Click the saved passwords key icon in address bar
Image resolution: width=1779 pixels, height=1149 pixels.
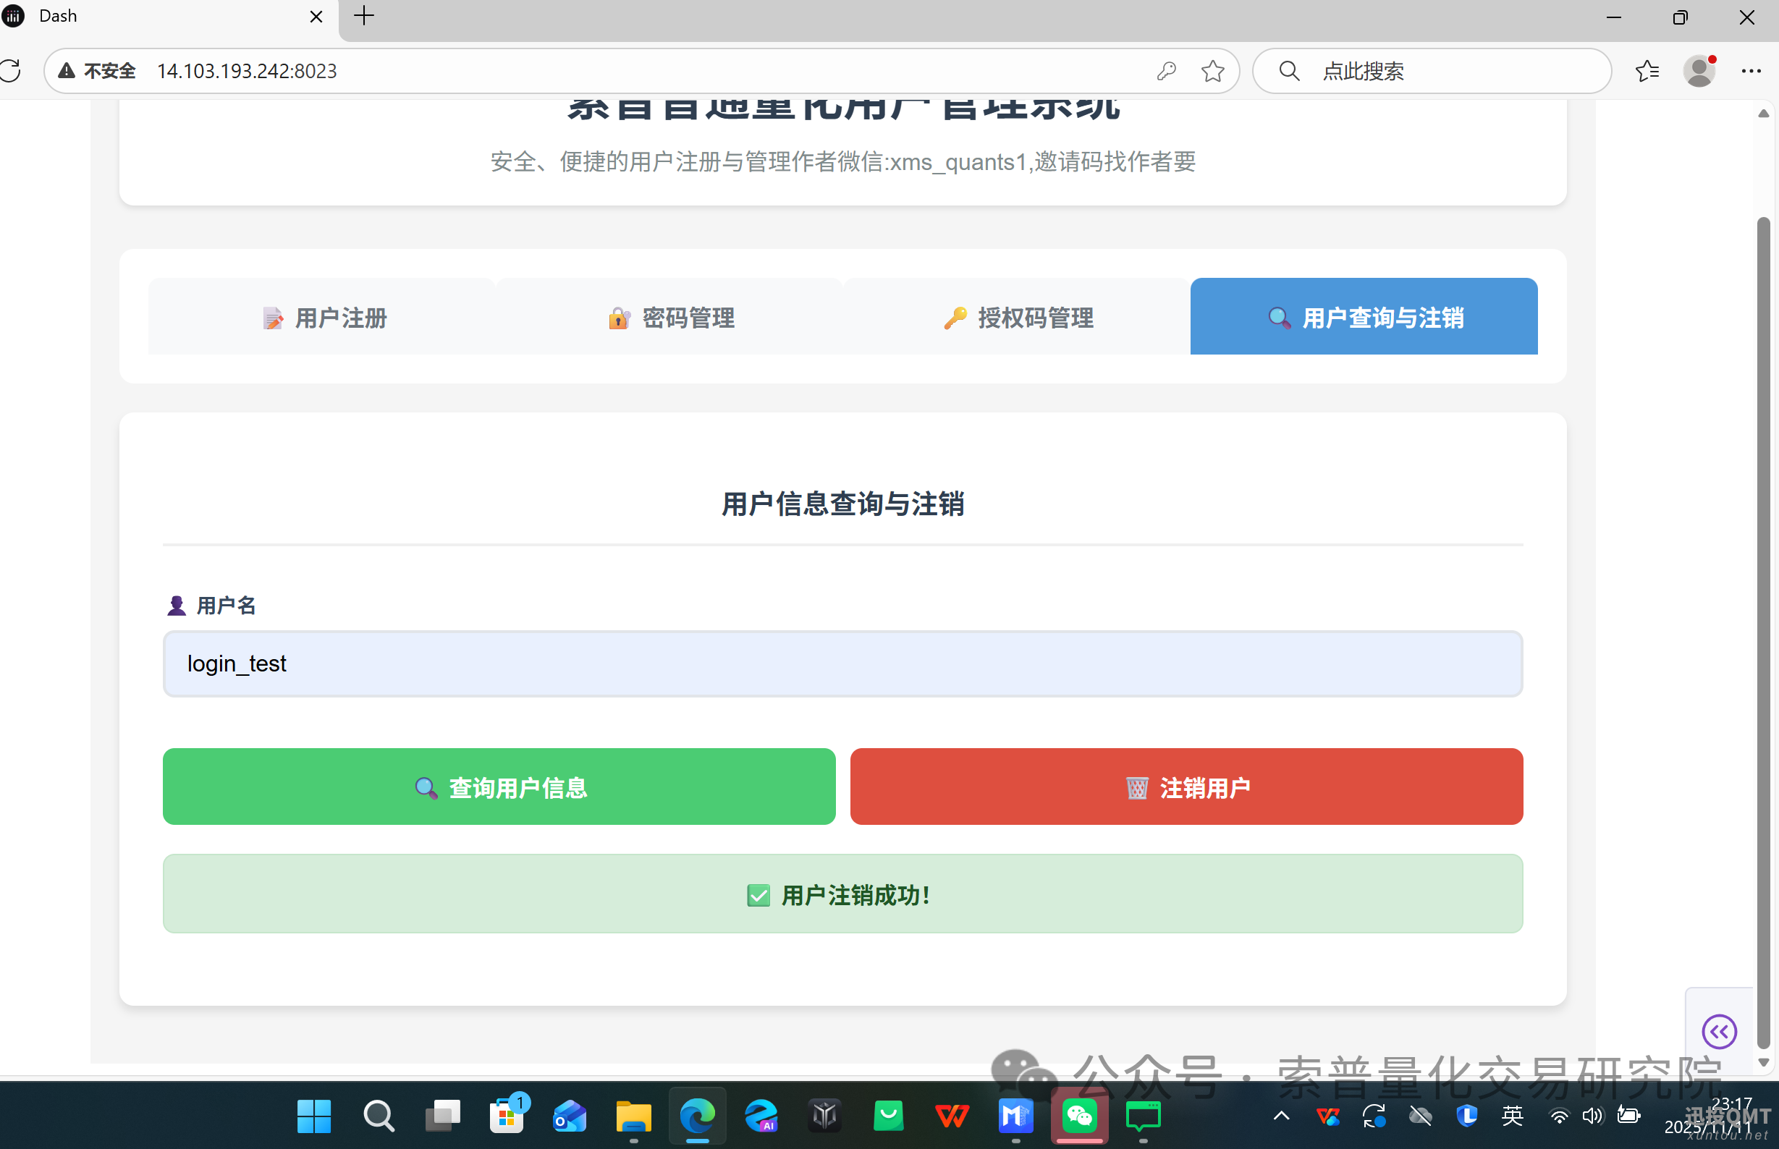click(x=1167, y=71)
